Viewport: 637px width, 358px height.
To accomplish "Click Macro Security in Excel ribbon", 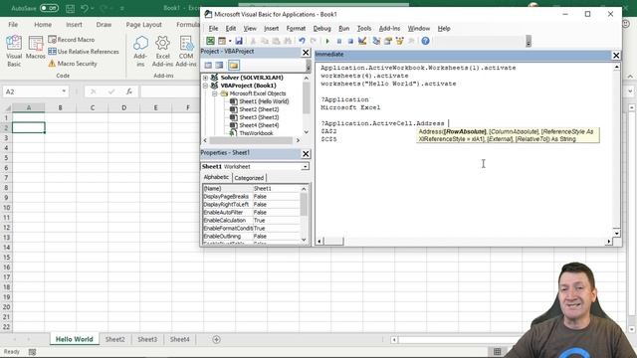I will click(x=73, y=64).
